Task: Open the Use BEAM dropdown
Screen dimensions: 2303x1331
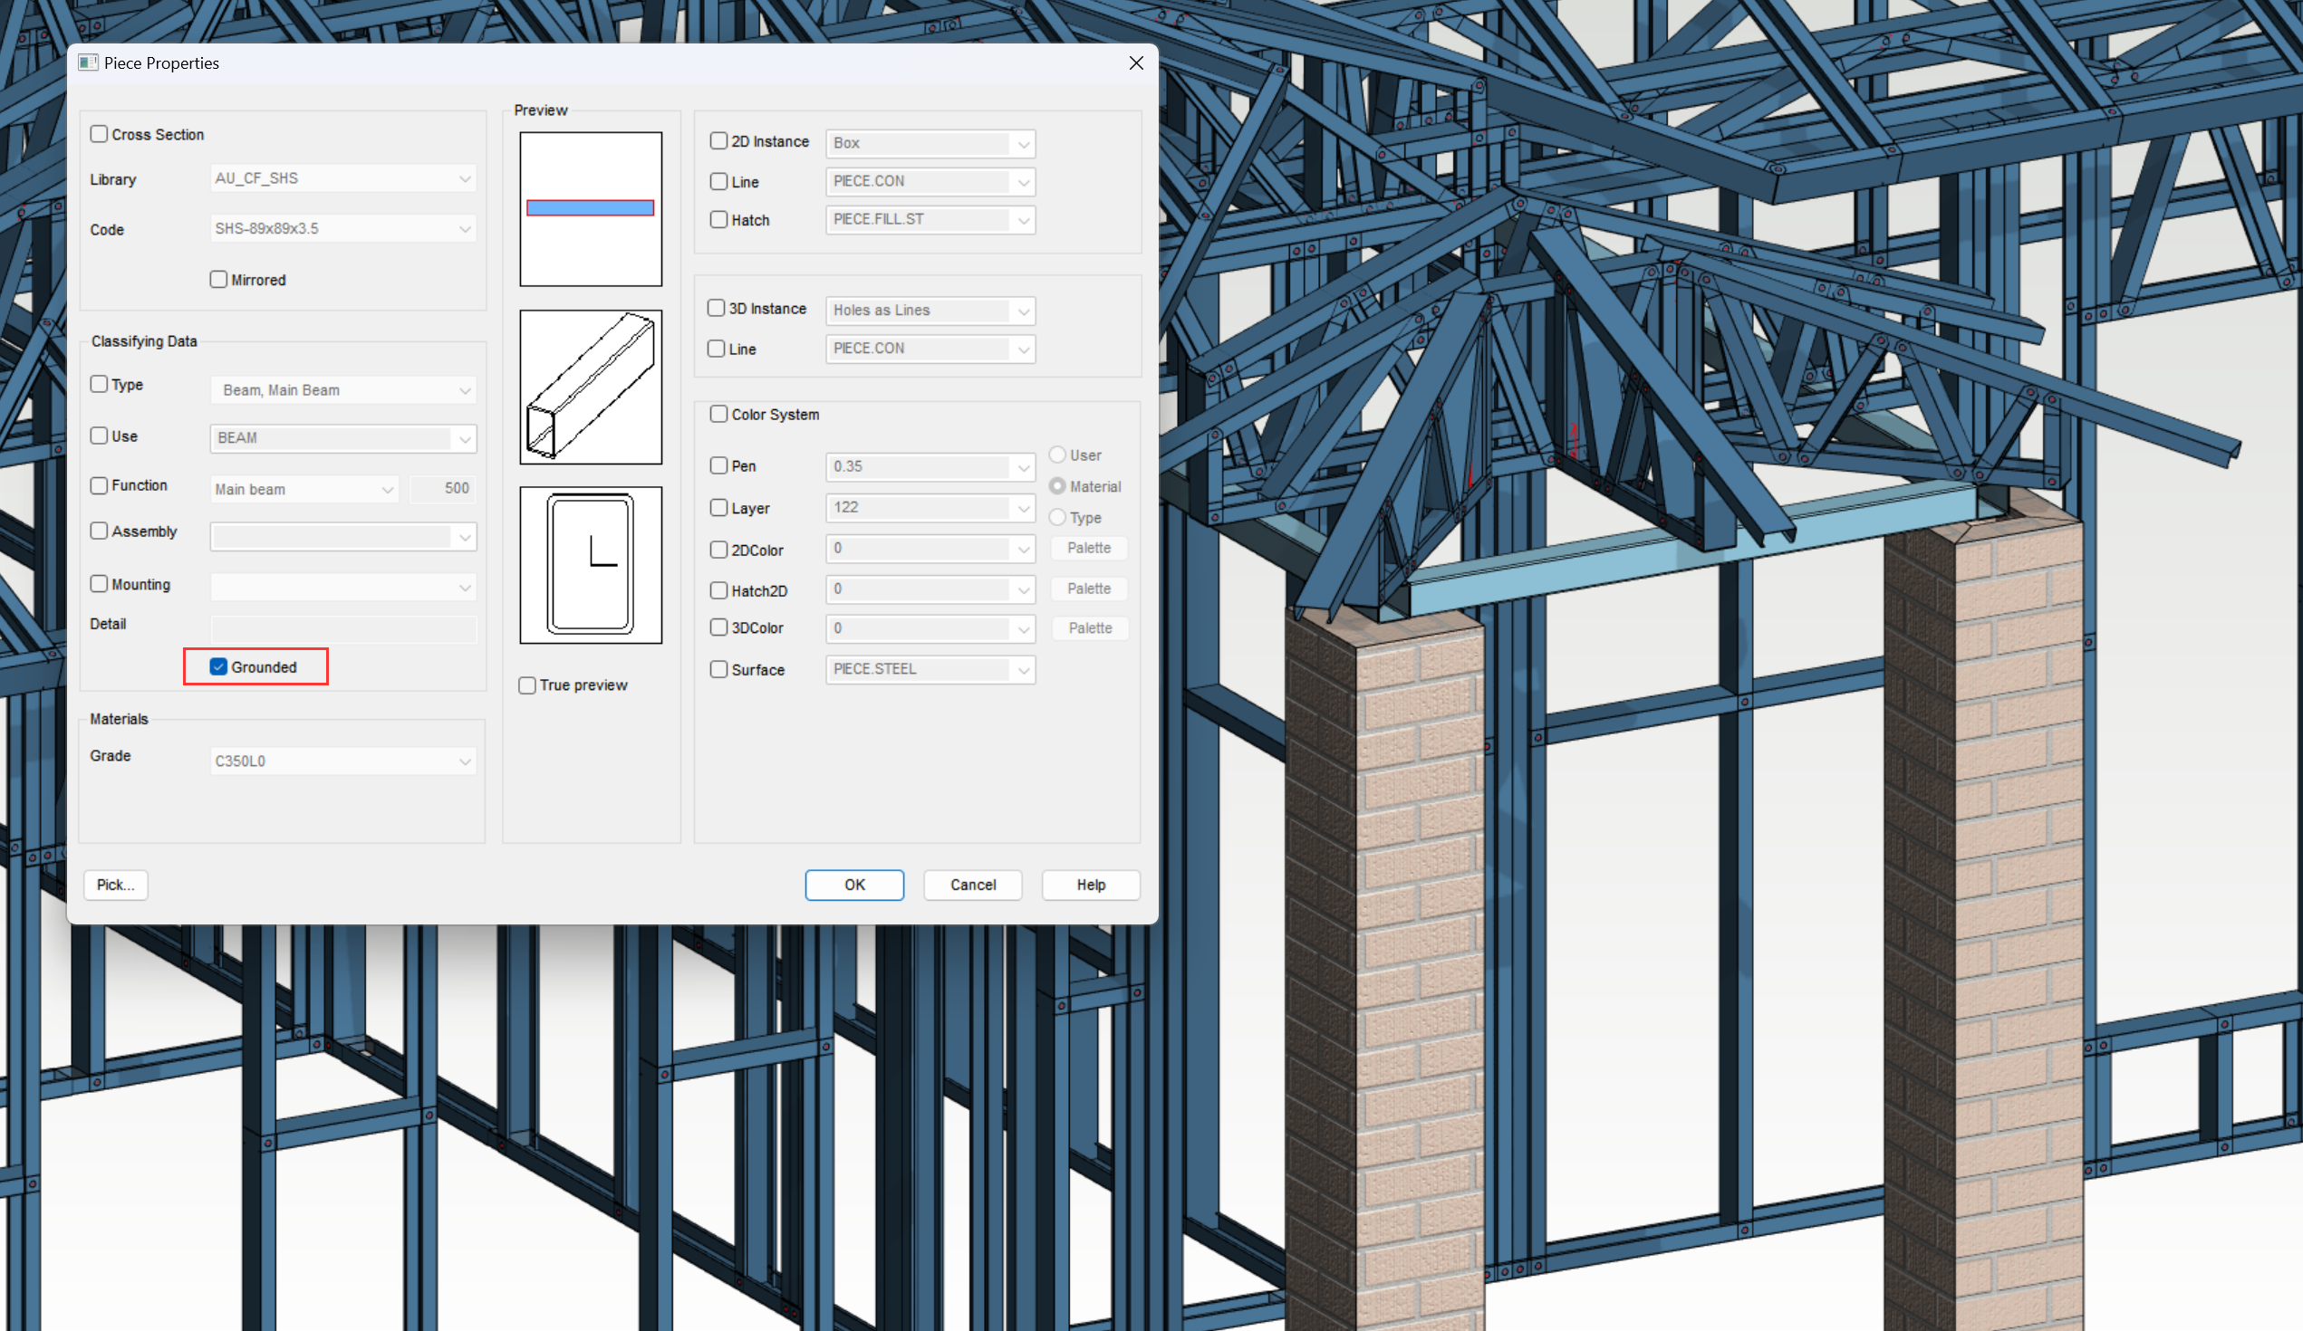Action: (464, 438)
